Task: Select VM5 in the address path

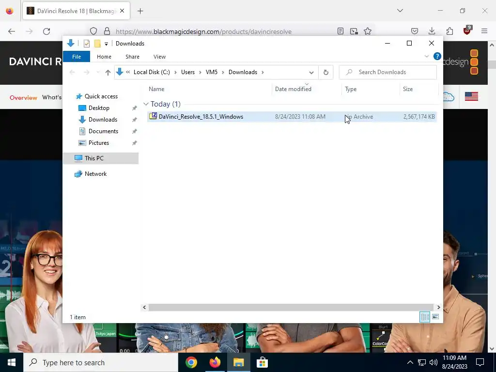Action: [212, 72]
